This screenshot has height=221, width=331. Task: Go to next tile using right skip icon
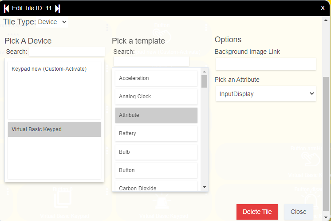tap(57, 8)
